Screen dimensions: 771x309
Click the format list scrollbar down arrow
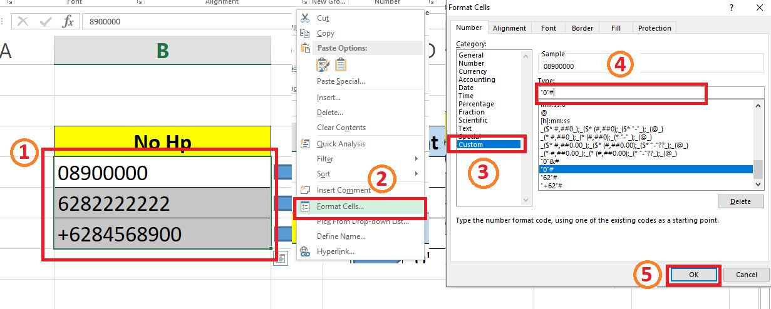[x=758, y=185]
